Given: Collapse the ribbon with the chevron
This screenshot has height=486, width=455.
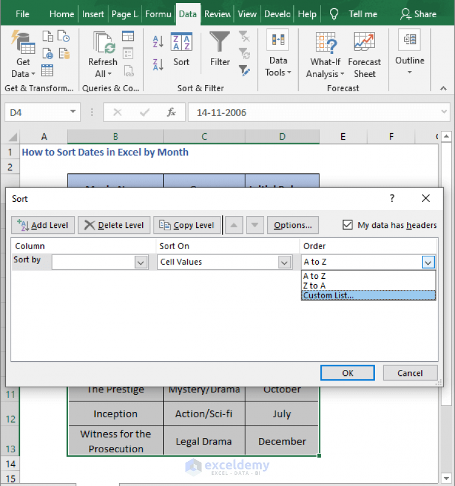Looking at the screenshot, I should (443, 88).
